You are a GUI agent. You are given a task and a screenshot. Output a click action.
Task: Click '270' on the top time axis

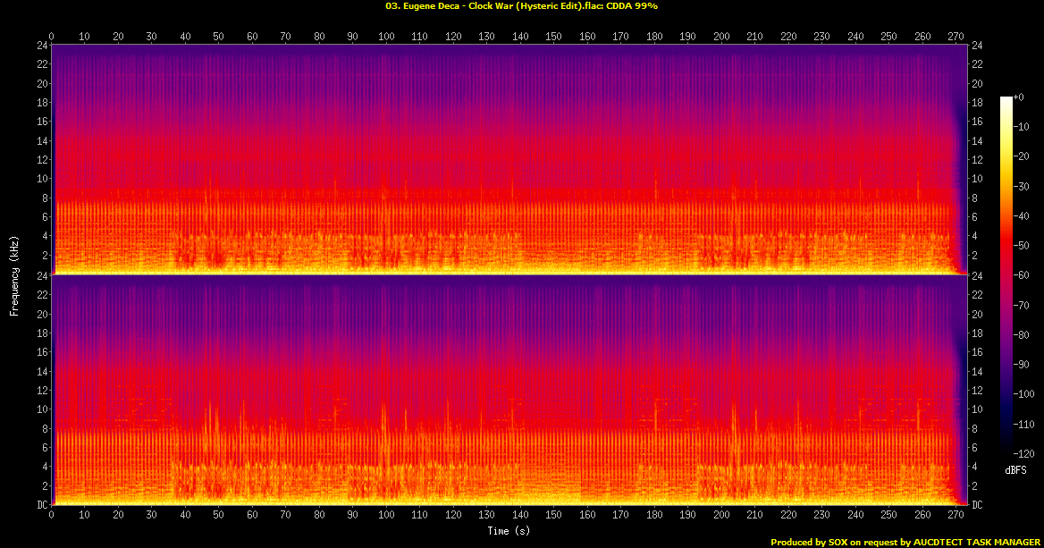pyautogui.click(x=956, y=37)
